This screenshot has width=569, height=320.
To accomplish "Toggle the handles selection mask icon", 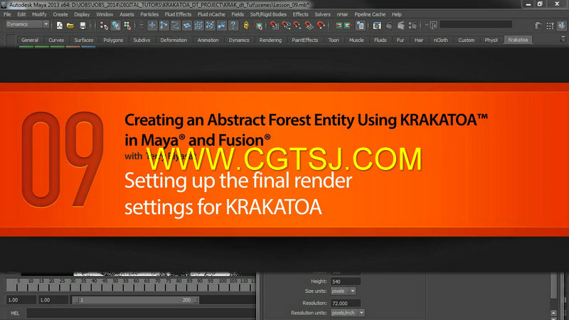I will [x=152, y=26].
